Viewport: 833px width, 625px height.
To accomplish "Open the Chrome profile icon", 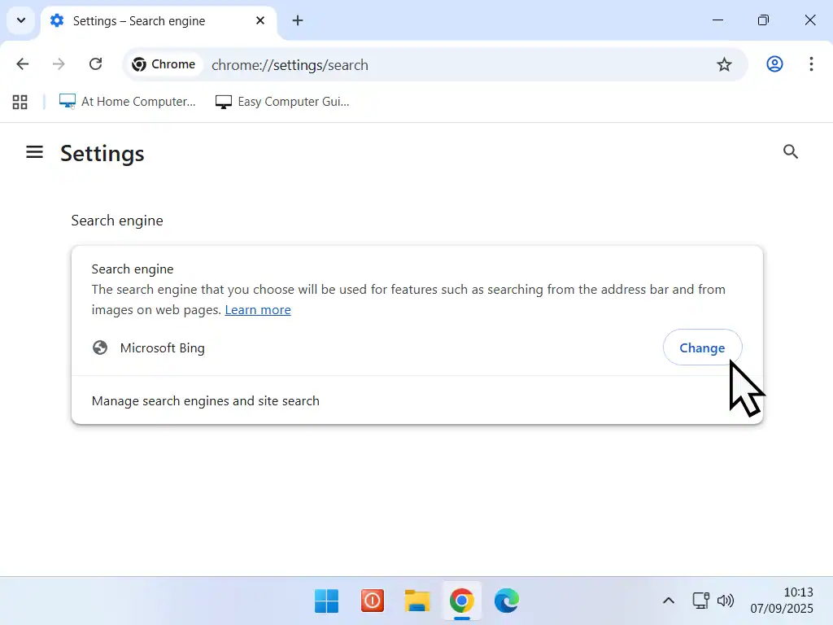I will [774, 64].
